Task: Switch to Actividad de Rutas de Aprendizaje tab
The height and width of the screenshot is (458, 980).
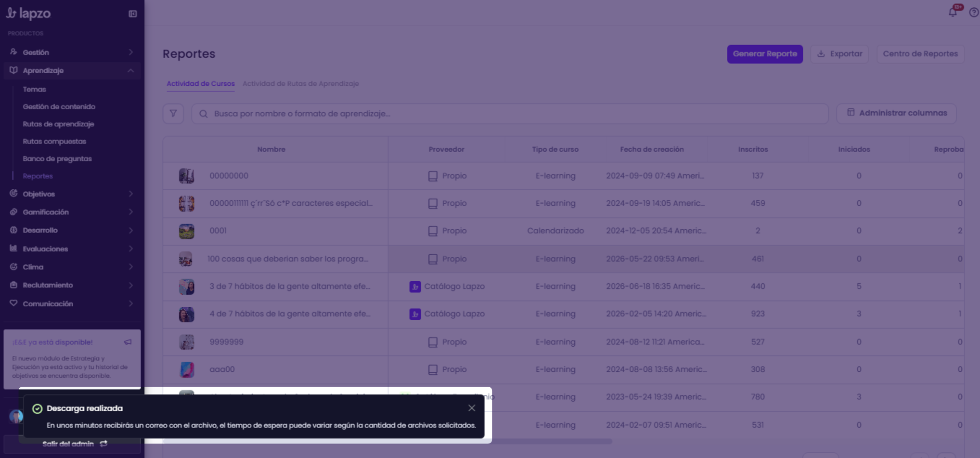Action: pos(301,83)
